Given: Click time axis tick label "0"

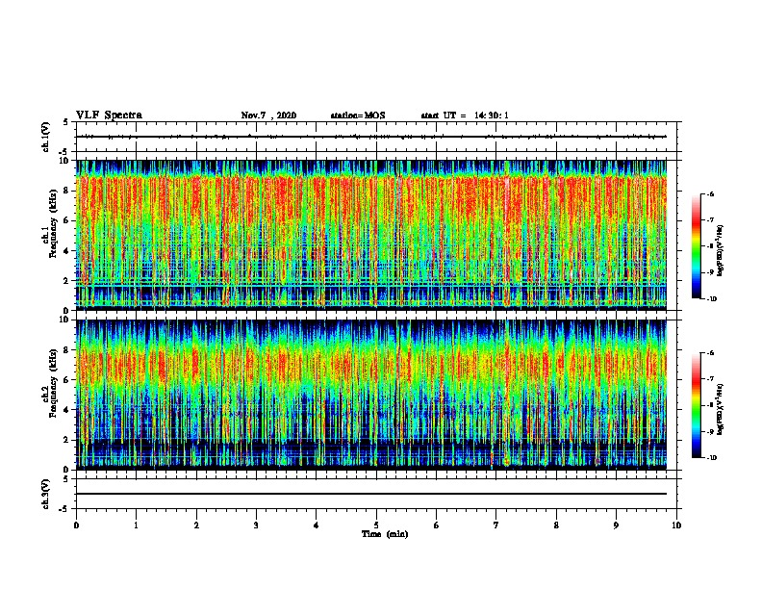Looking at the screenshot, I should tap(76, 525).
